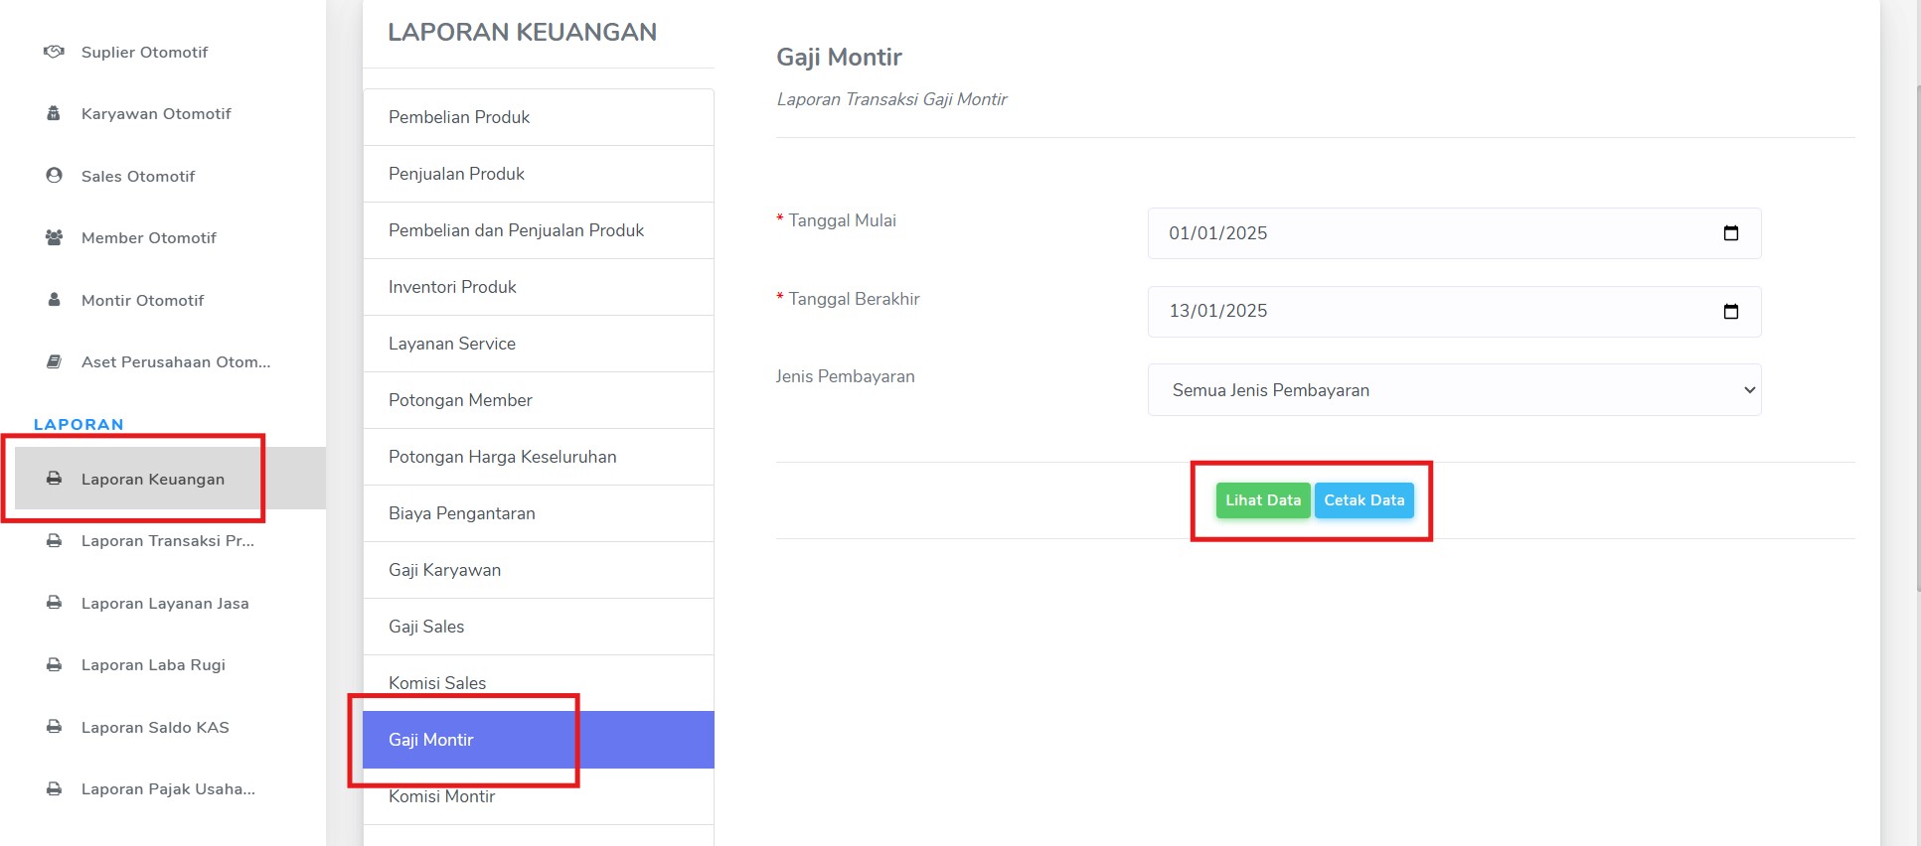Select Gaji Sales report
This screenshot has height=846, width=1921.
pos(539,627)
